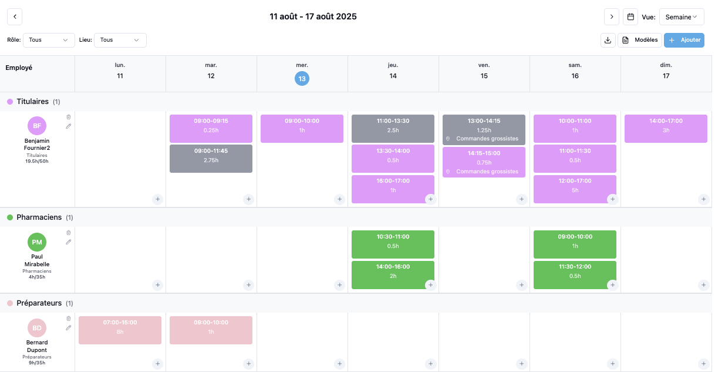Open the Vue dropdown showing Semaine

click(x=682, y=16)
